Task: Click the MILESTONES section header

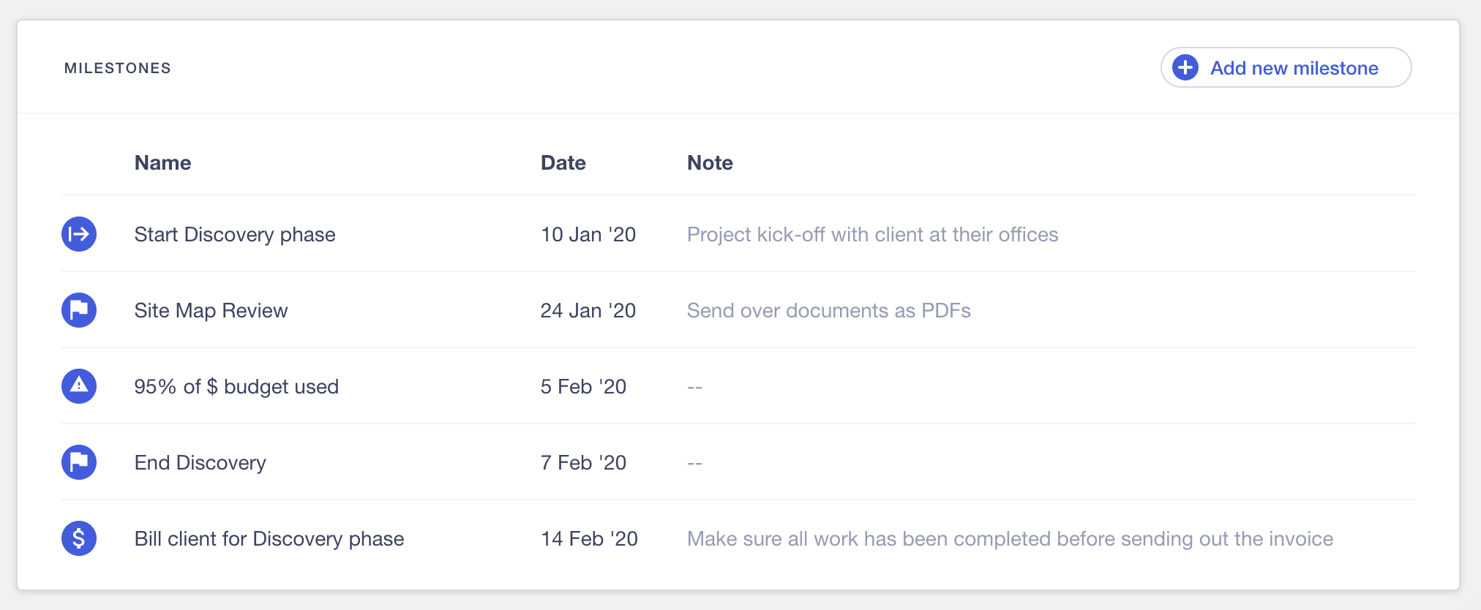Action: [118, 67]
